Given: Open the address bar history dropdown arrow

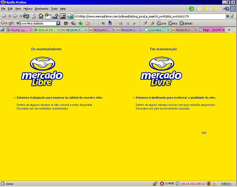Looking at the screenshot, I should click(228, 16).
